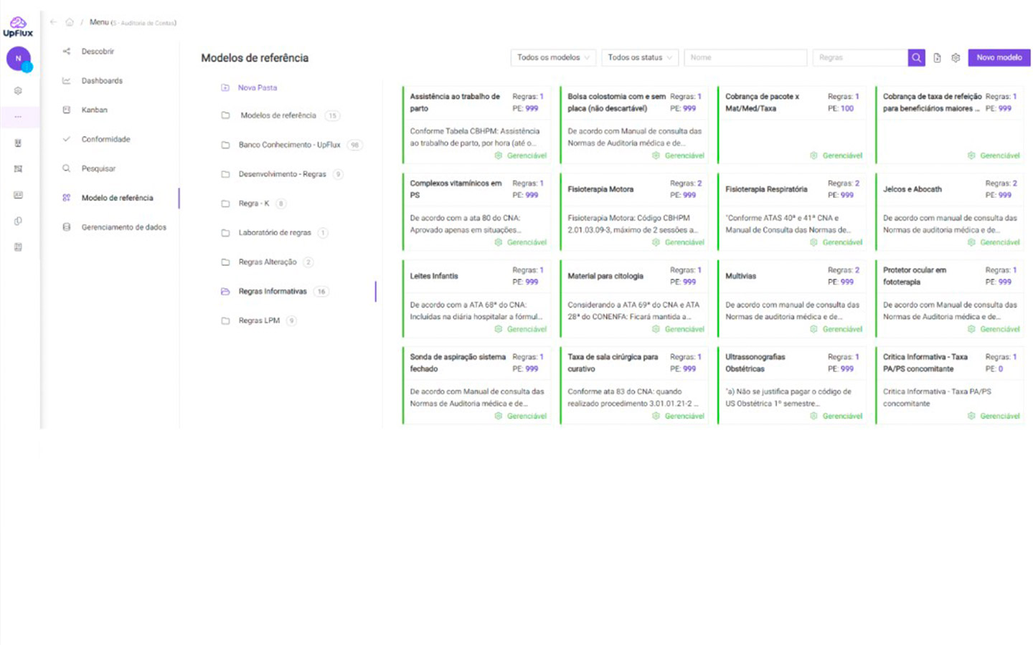Open the Banco Conhecimento - UpFlux folder
The image size is (1033, 645).
(x=289, y=145)
